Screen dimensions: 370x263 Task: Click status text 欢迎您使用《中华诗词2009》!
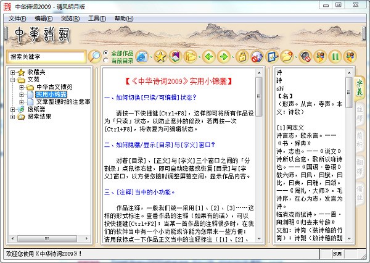pos(44,254)
